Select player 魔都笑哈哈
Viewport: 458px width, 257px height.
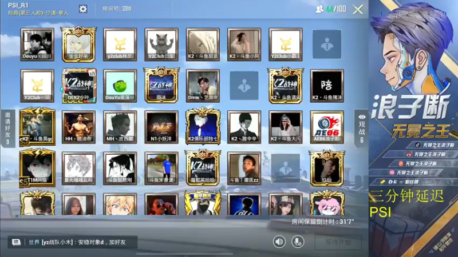pyautogui.click(x=203, y=167)
